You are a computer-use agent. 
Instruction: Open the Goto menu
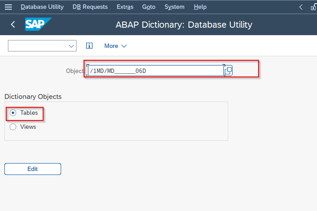(x=149, y=7)
